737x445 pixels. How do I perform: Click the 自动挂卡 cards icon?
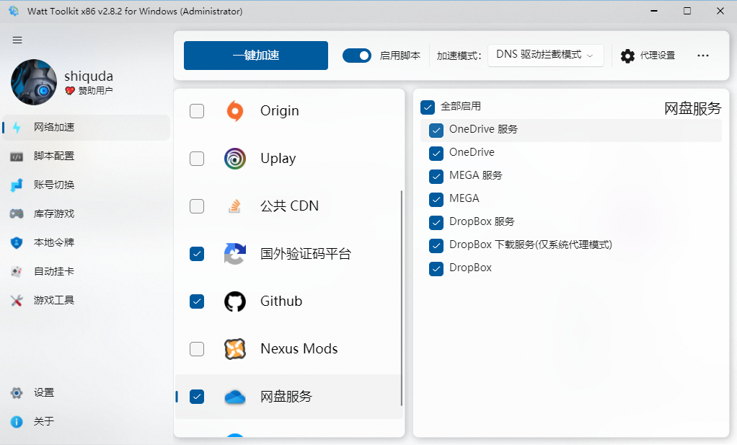pos(17,272)
